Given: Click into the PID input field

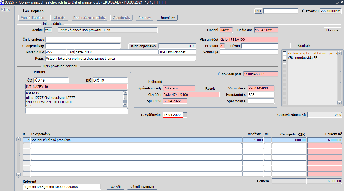Looking at the screenshot, I should coord(280,11).
